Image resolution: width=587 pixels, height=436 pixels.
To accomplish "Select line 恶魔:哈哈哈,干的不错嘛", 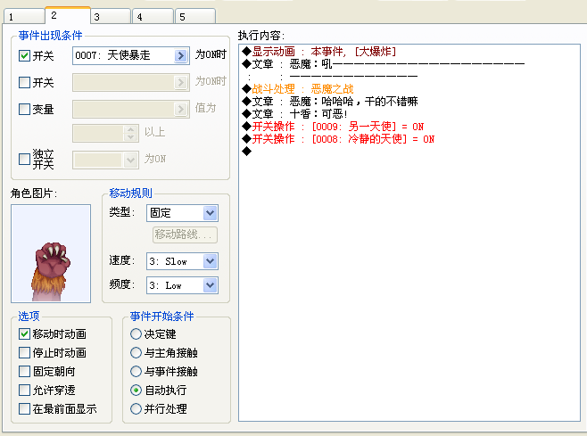I will (330, 102).
